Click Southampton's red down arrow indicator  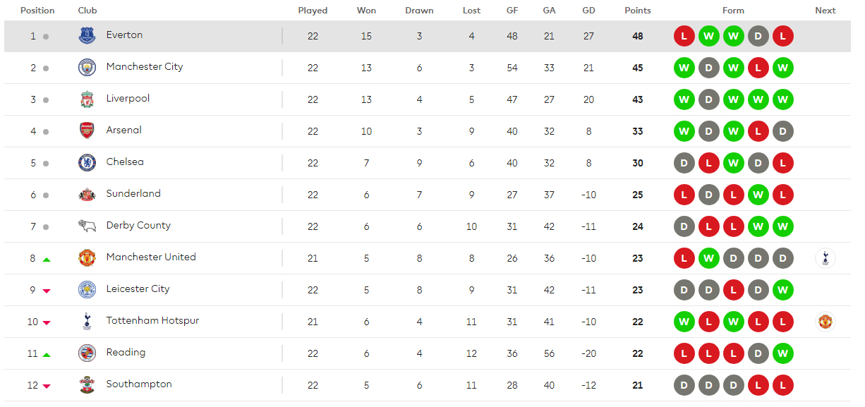47,387
